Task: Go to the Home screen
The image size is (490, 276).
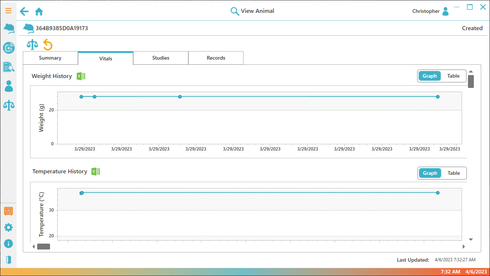Action: pos(39,12)
